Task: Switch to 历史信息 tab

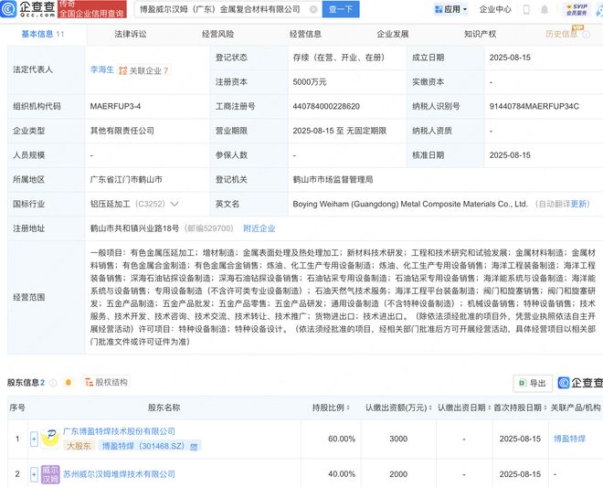Action: (x=562, y=34)
